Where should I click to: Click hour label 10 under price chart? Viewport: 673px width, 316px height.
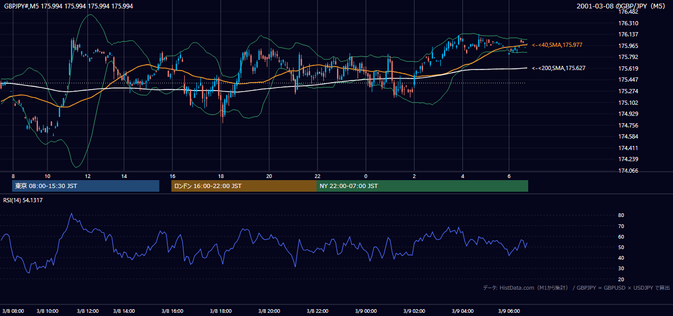point(47,176)
